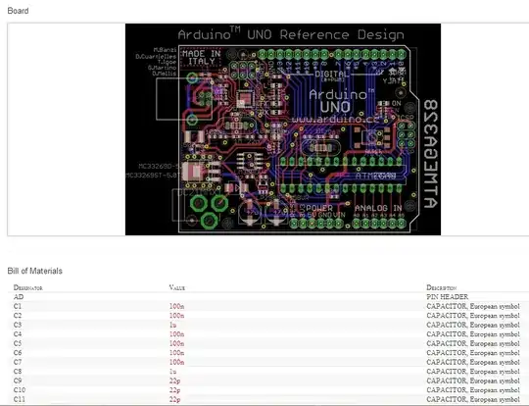Click the 100n value in row C2

(176, 316)
